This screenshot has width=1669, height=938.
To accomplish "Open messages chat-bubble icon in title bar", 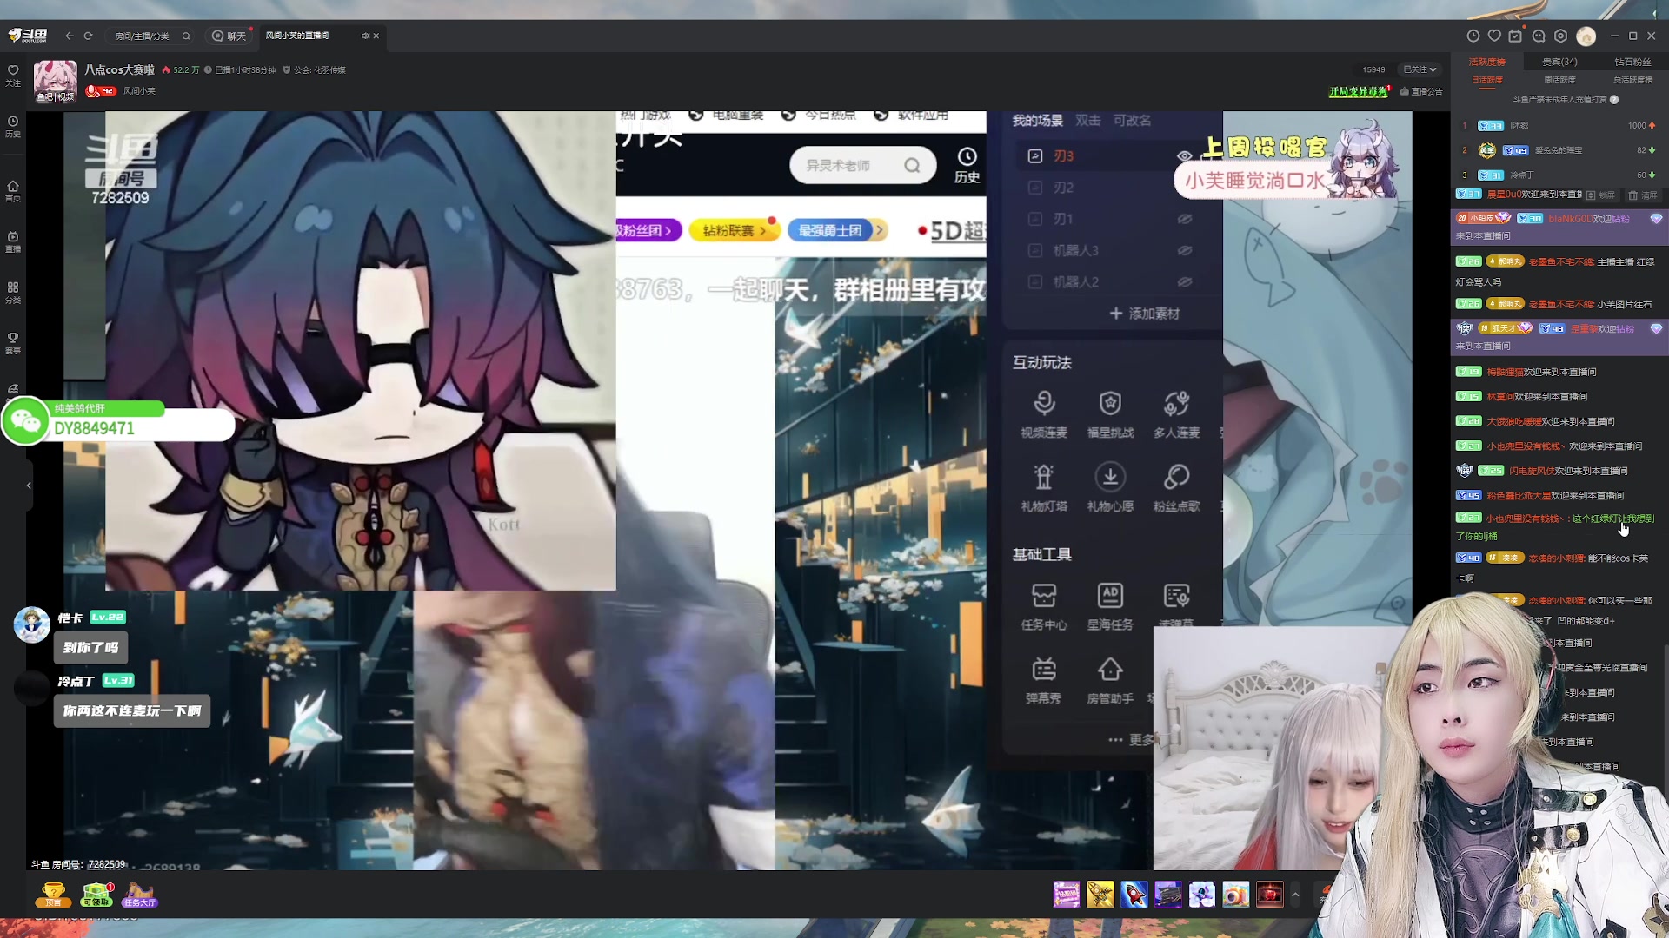I will click(1539, 36).
